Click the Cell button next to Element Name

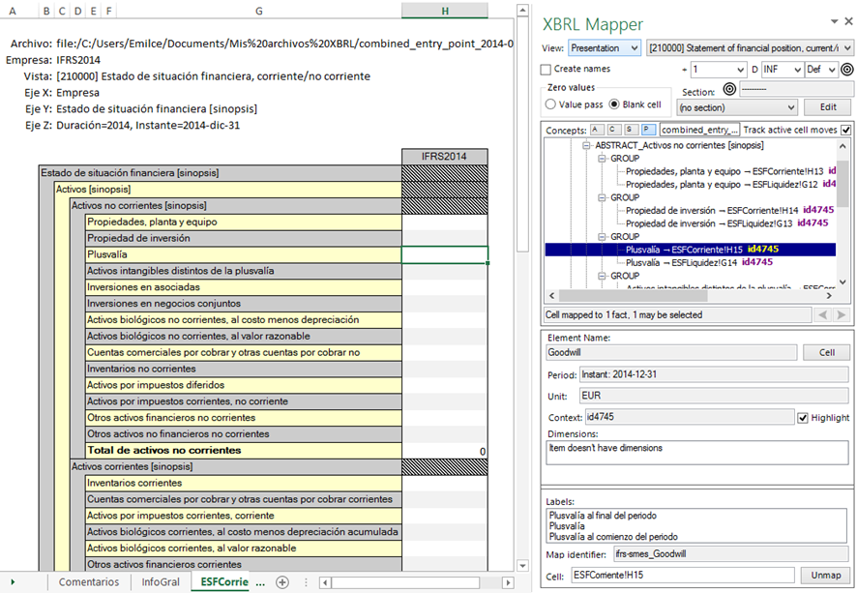coord(826,352)
